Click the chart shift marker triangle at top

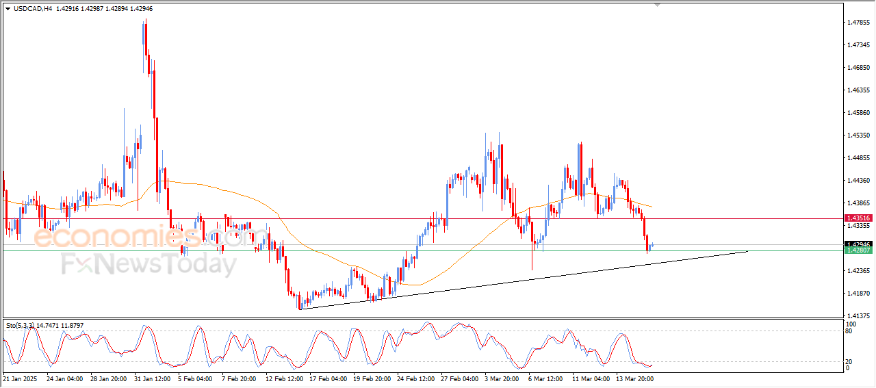click(658, 5)
